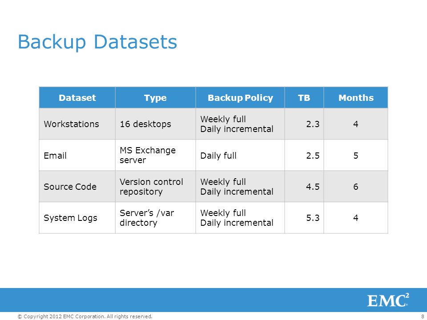Click the 4.5 TB value cell

coord(304,186)
